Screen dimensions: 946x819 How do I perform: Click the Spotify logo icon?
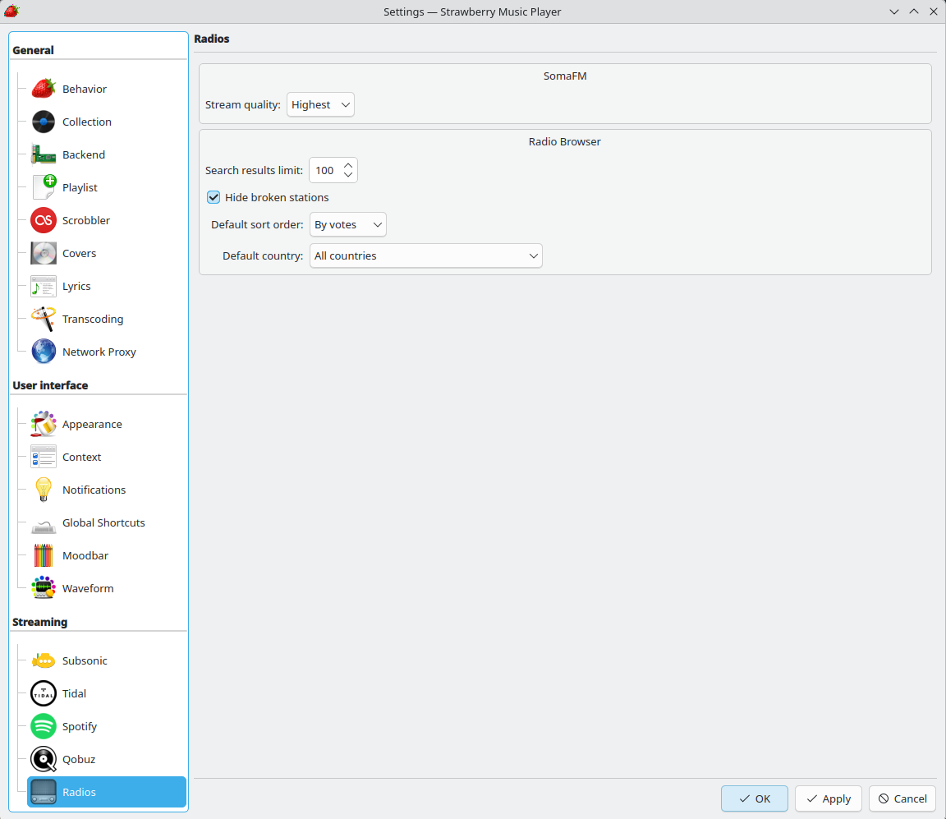(x=44, y=727)
